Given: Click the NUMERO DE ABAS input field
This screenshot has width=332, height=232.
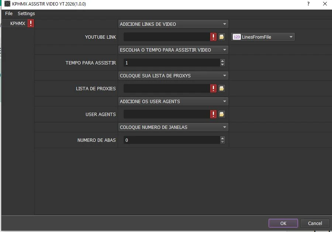Looking at the screenshot, I should 171,140.
